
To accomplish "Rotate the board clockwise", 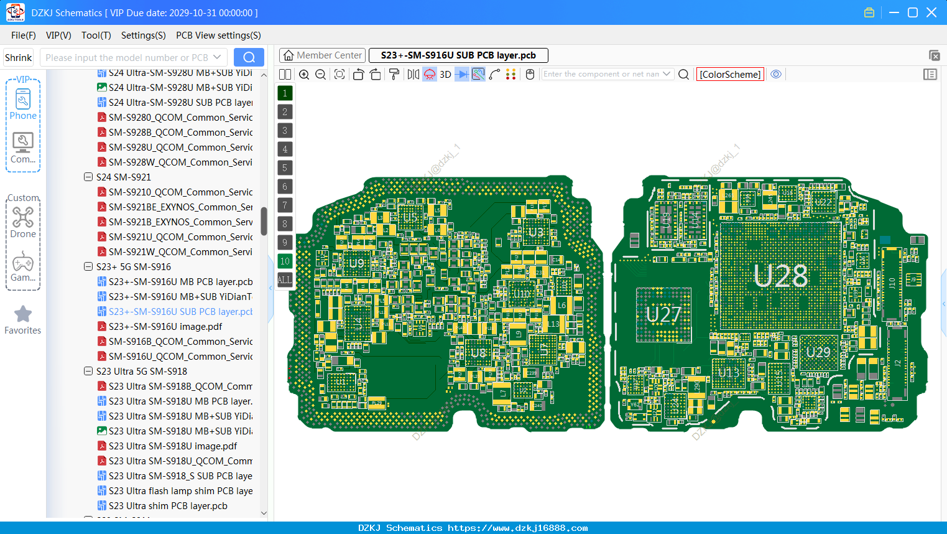I will [376, 74].
